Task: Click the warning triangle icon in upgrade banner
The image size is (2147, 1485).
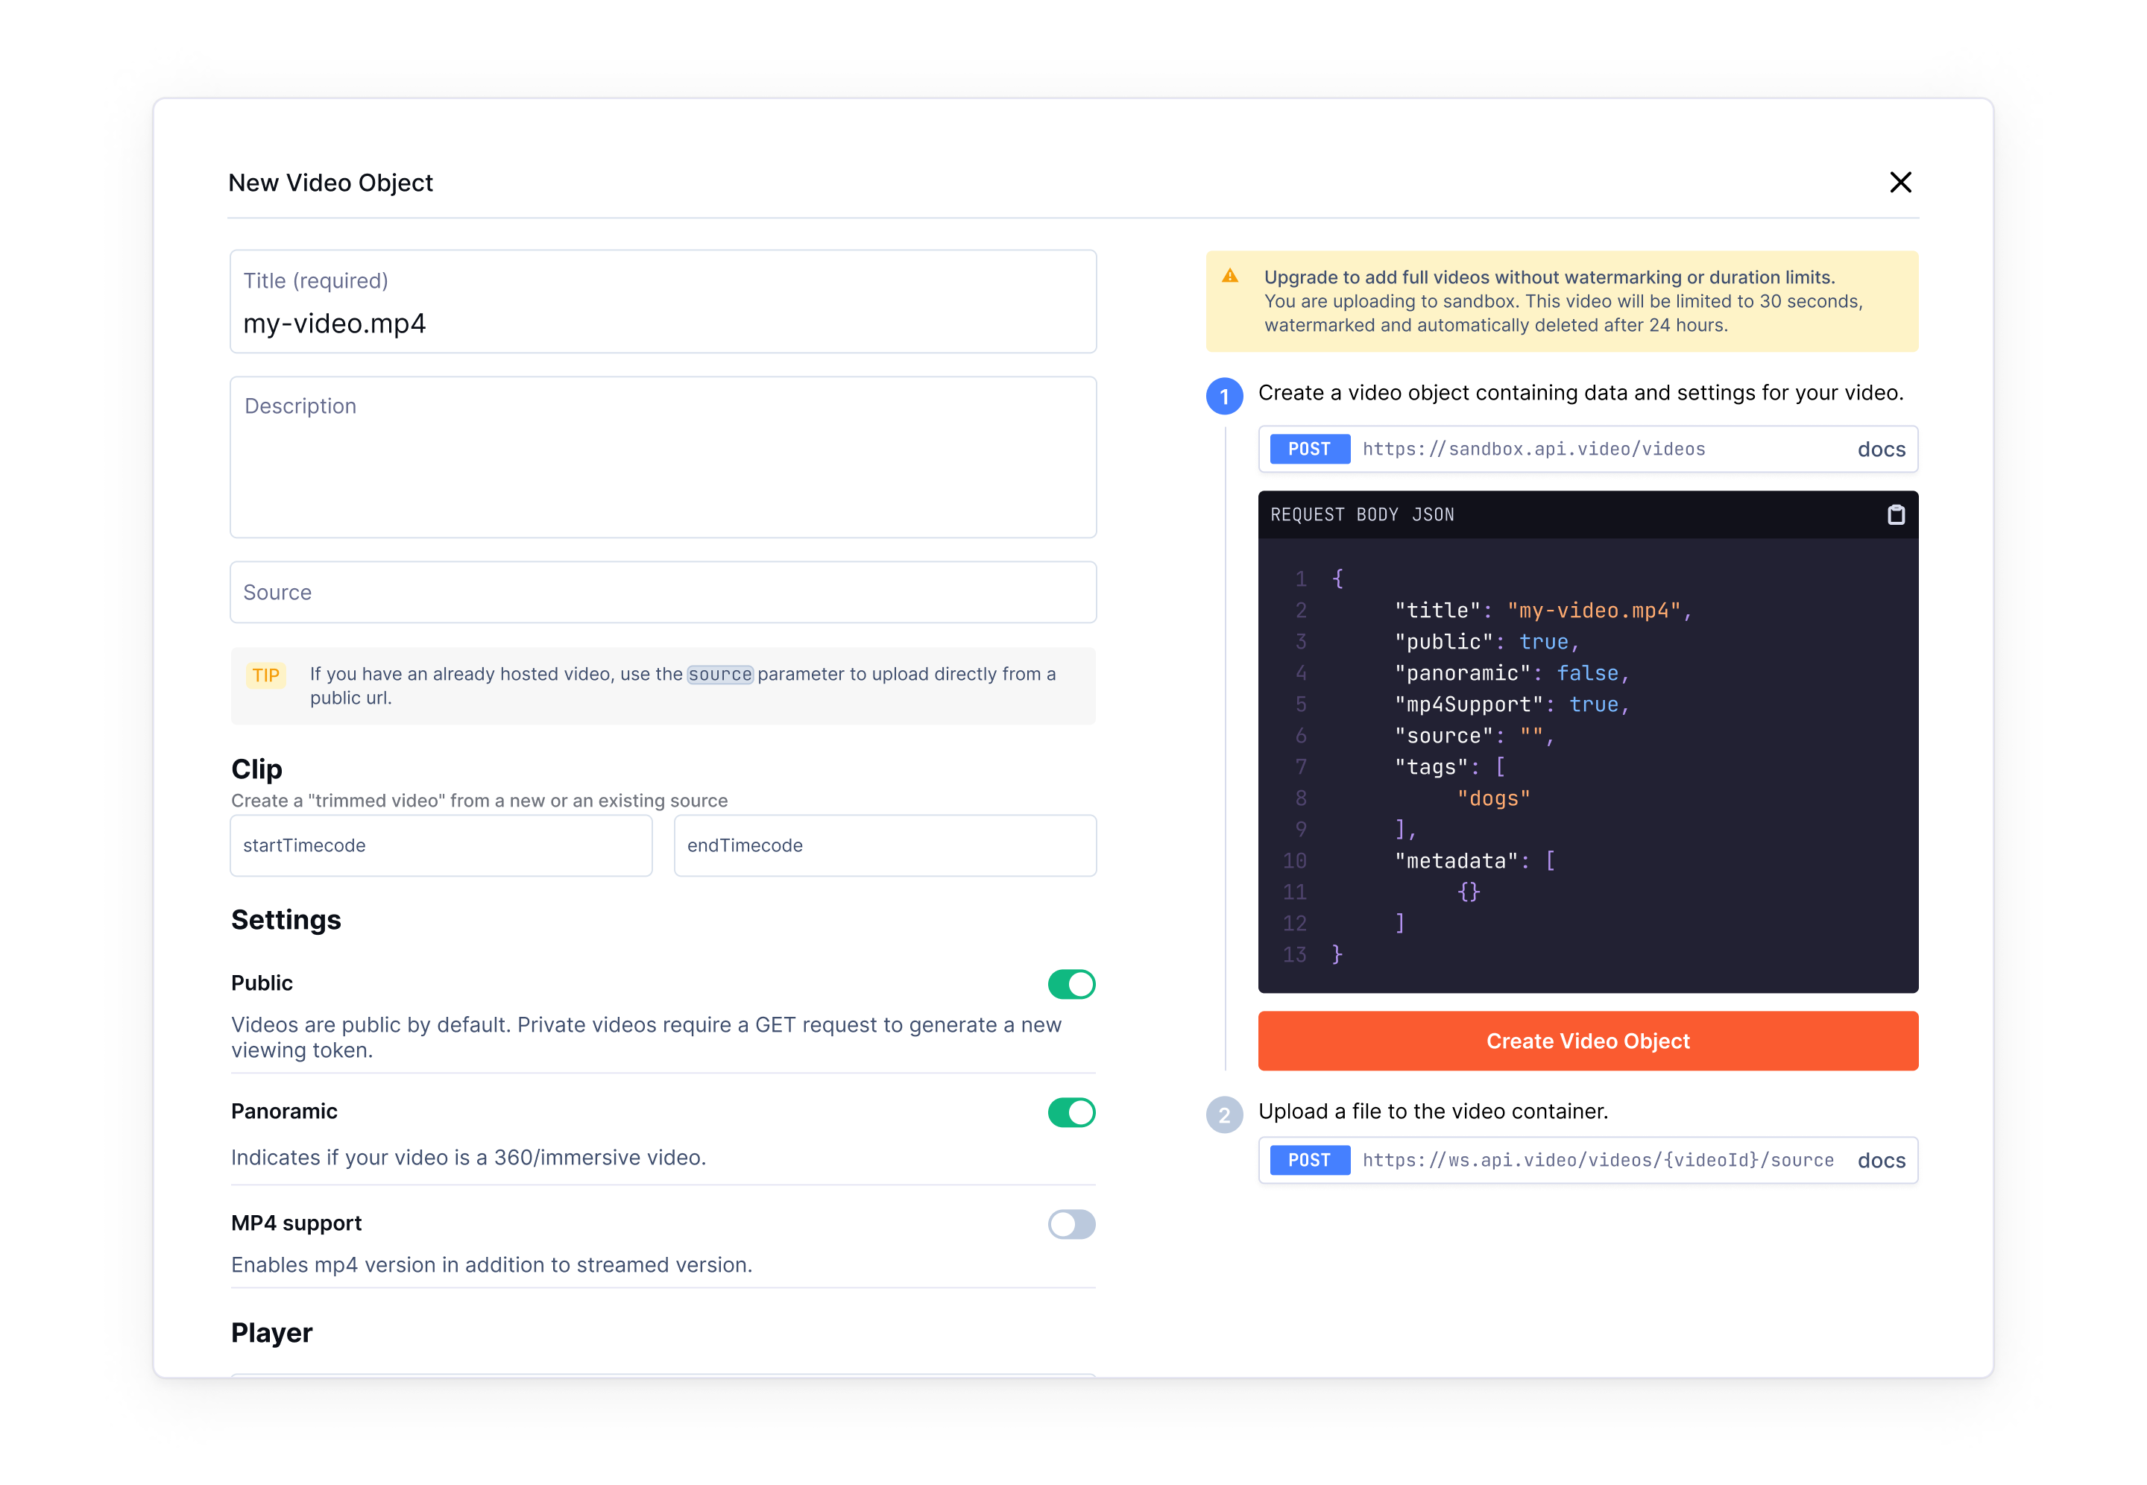Action: [1230, 277]
